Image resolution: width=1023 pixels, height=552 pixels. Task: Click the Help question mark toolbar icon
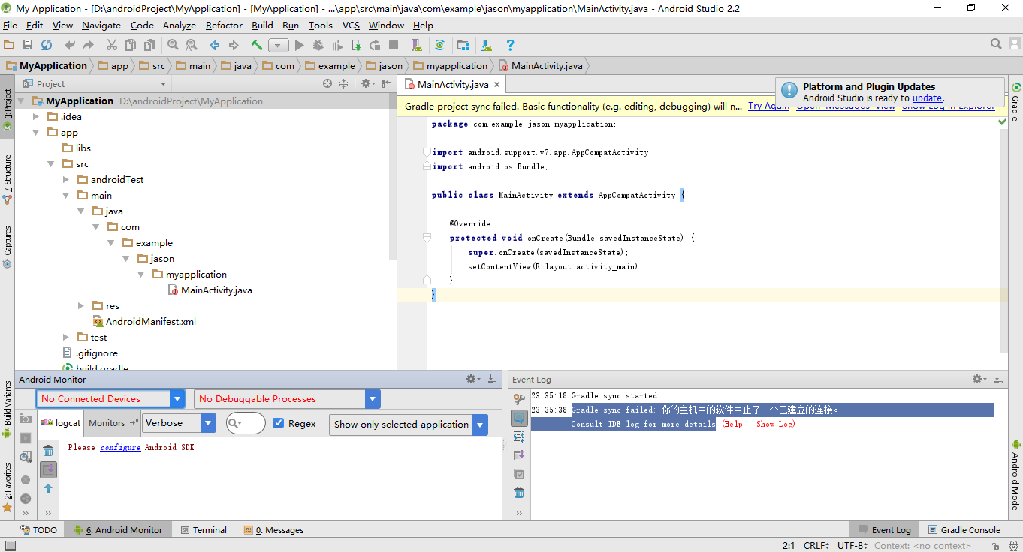coord(510,45)
